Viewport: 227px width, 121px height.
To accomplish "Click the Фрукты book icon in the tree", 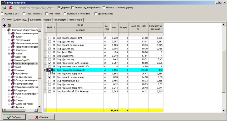I will tap(13, 107).
